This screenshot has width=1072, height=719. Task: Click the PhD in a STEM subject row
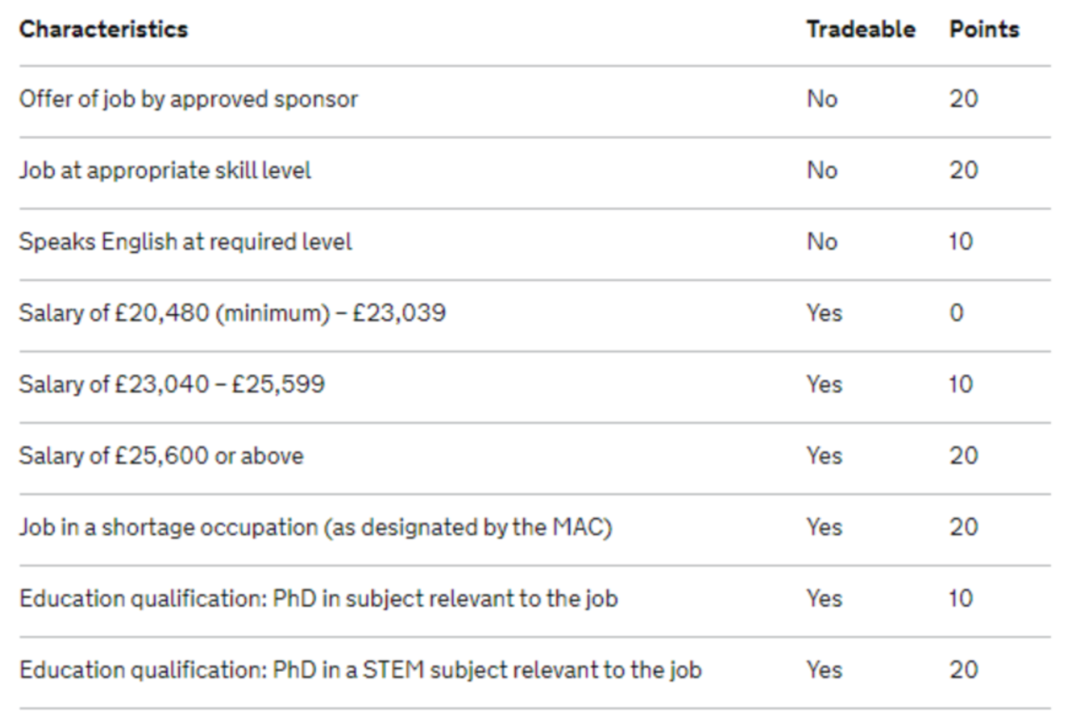tap(360, 670)
